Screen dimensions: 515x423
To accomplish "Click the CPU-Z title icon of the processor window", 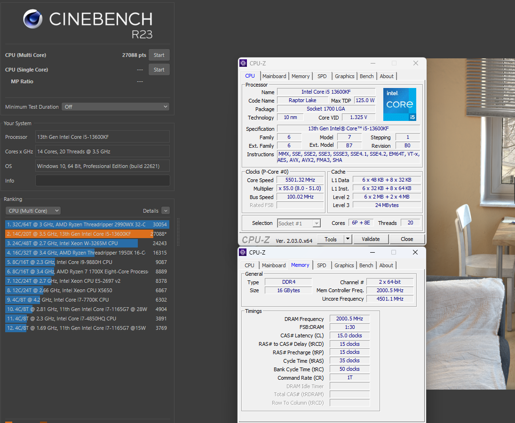I will tap(243, 63).
